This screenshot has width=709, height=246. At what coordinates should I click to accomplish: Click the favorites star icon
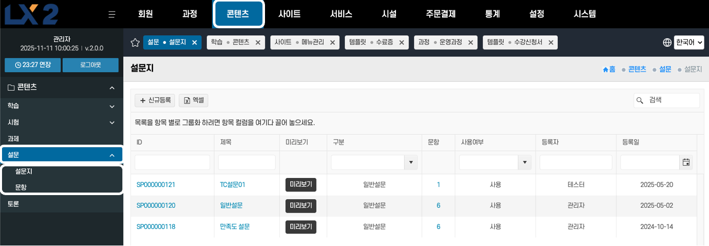click(x=135, y=42)
